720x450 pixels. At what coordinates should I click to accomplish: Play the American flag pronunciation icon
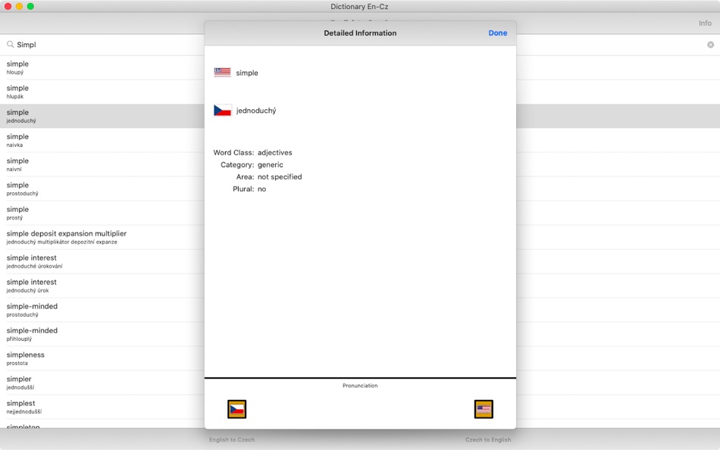click(x=484, y=409)
